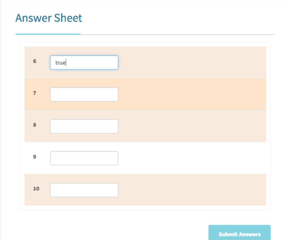Select the question number 8 label
Image resolution: width=289 pixels, height=240 pixels.
[x=35, y=125]
